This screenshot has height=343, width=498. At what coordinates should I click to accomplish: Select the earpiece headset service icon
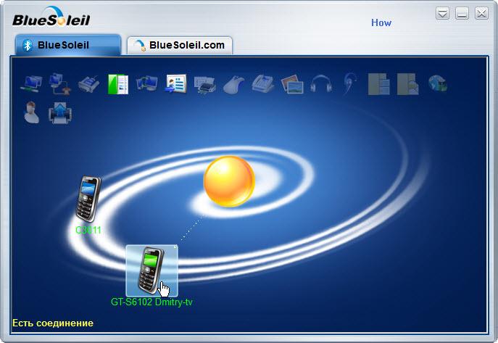(x=349, y=84)
